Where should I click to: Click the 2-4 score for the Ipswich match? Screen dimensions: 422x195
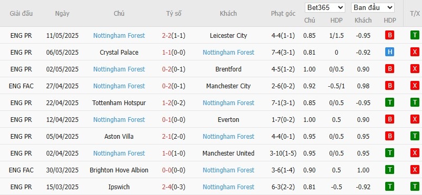point(167,187)
